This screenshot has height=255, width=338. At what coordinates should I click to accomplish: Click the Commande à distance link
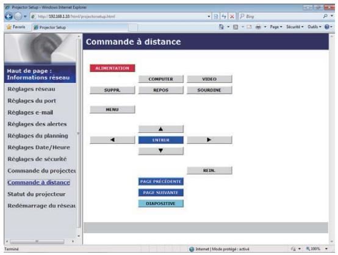click(x=39, y=182)
